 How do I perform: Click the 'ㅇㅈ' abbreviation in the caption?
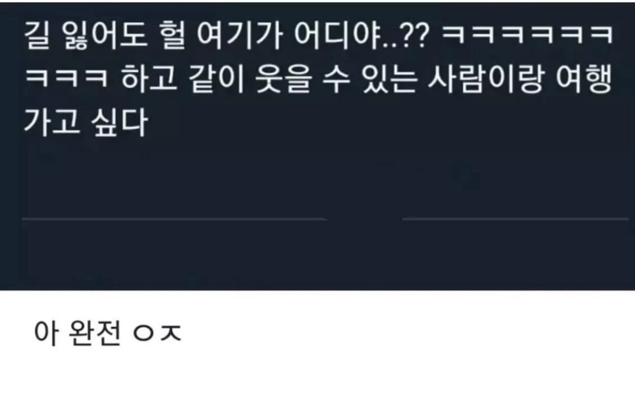[157, 333]
